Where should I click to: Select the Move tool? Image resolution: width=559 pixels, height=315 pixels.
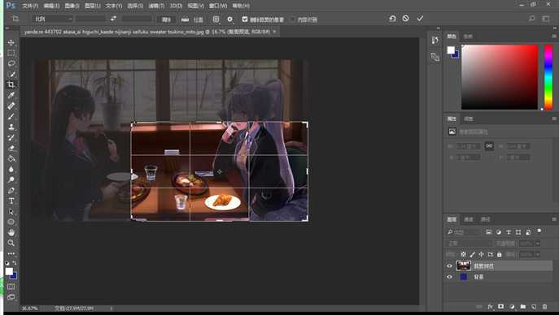pos(11,42)
